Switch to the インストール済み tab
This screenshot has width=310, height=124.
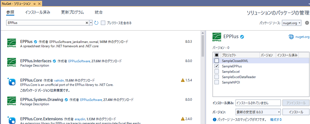(38, 12)
